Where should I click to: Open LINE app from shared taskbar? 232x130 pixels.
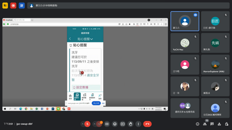pyautogui.click(x=58, y=109)
